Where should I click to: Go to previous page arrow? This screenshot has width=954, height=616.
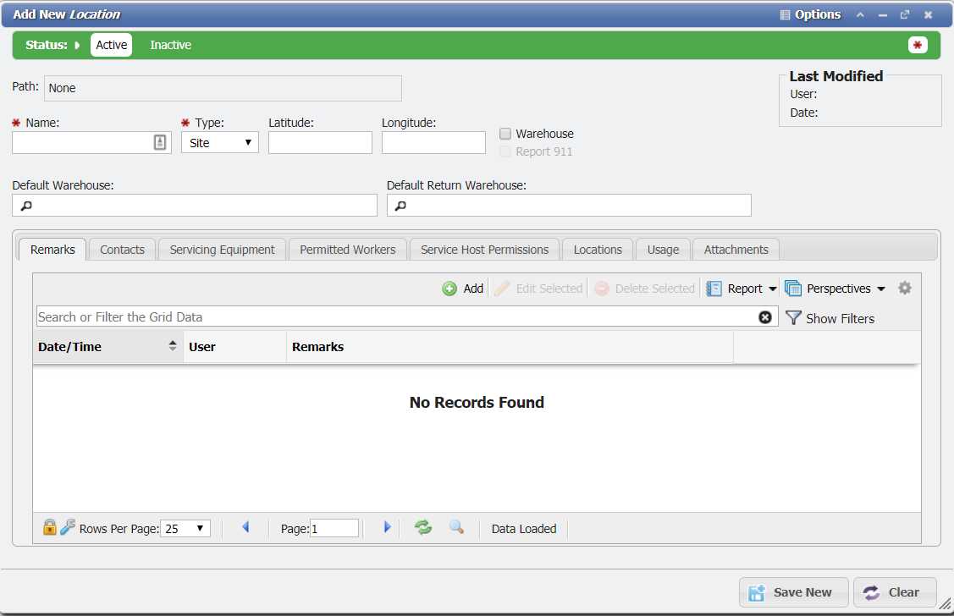[x=245, y=528]
